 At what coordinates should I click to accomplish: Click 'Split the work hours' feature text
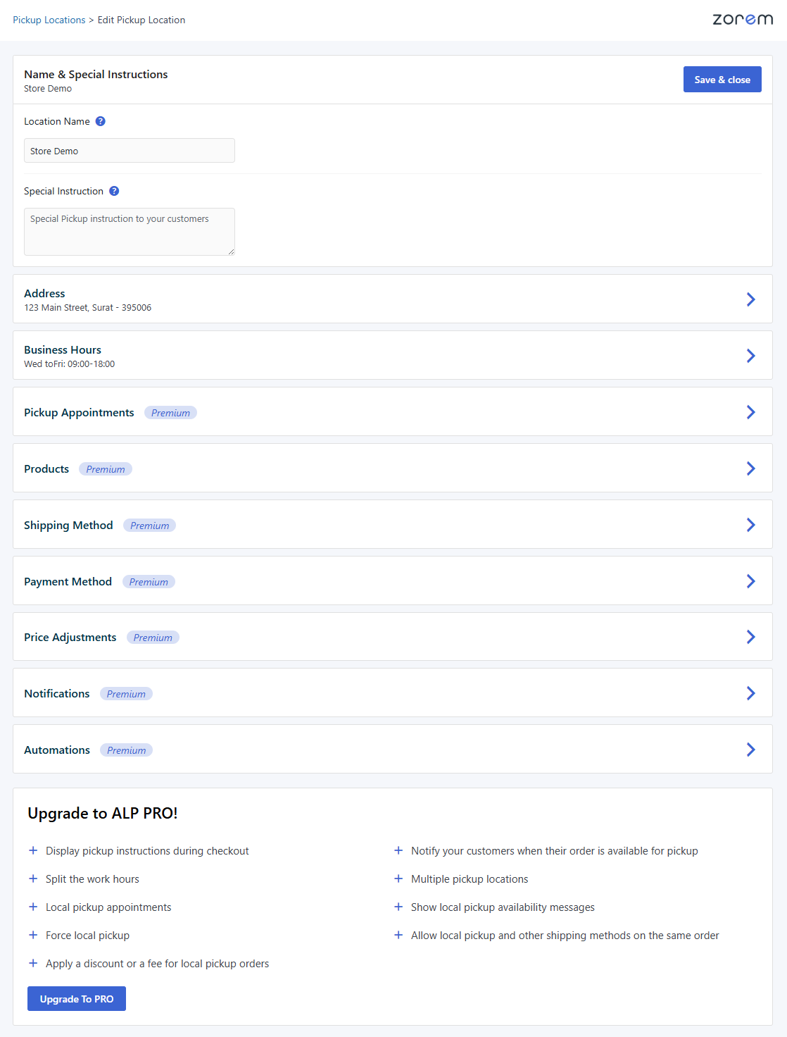(x=93, y=878)
